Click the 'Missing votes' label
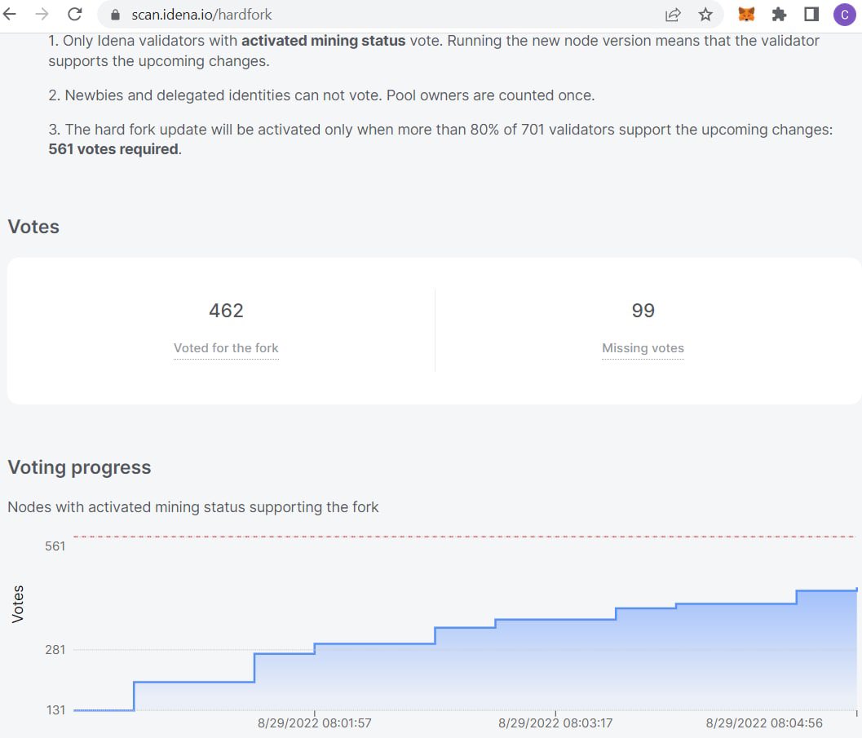 coord(643,348)
